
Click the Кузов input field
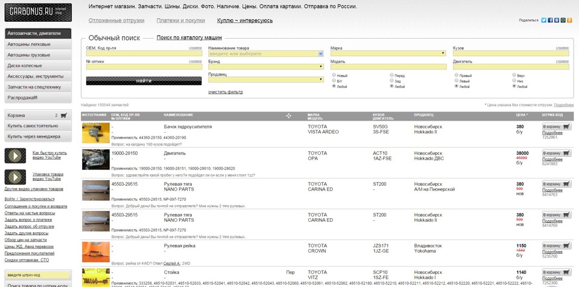pos(511,54)
